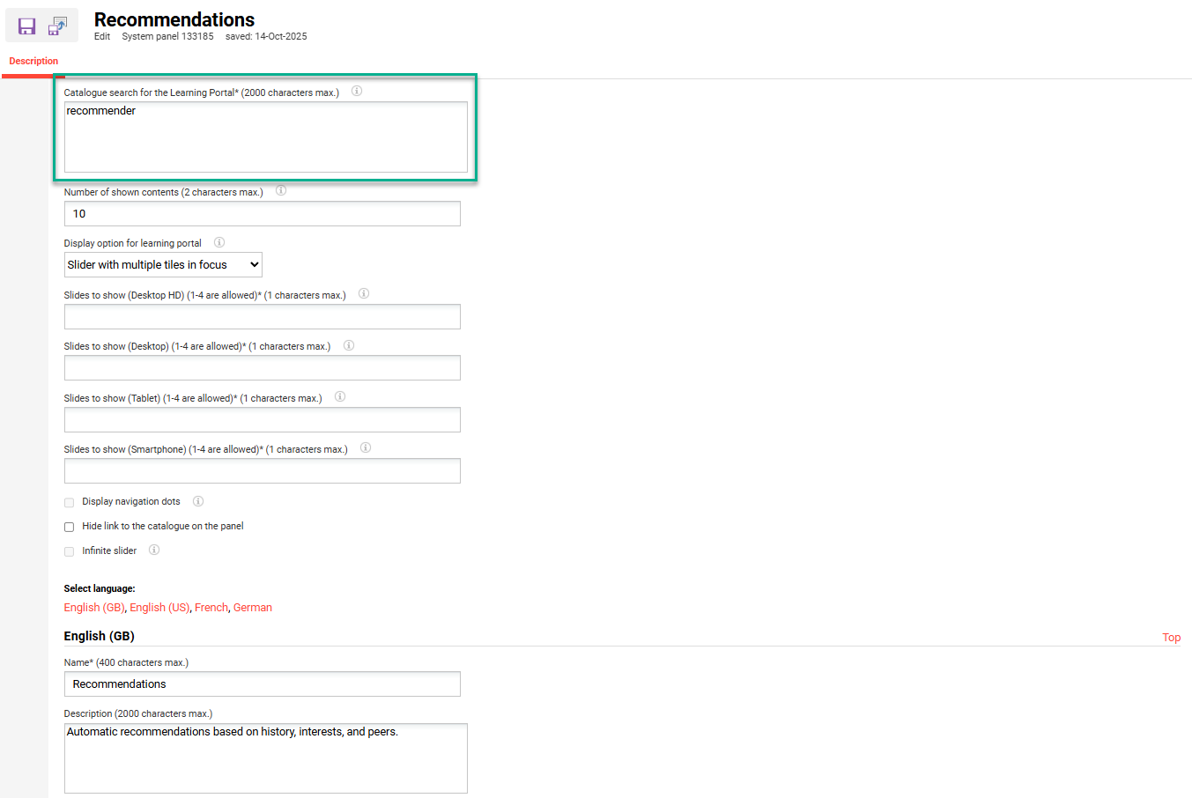Click the Save panel icon
Image resolution: width=1192 pixels, height=798 pixels.
26,25
